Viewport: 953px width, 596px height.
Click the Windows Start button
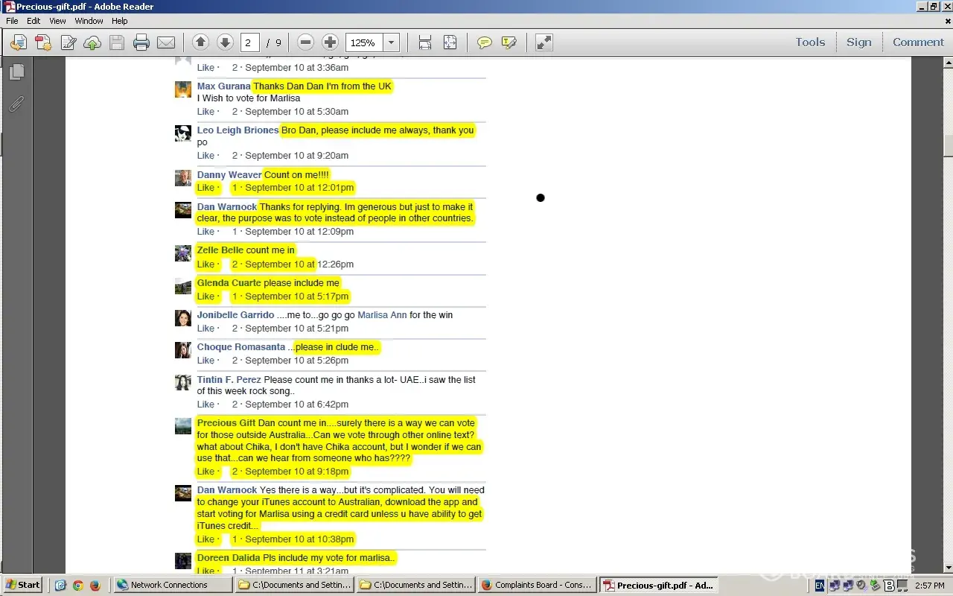tap(22, 585)
